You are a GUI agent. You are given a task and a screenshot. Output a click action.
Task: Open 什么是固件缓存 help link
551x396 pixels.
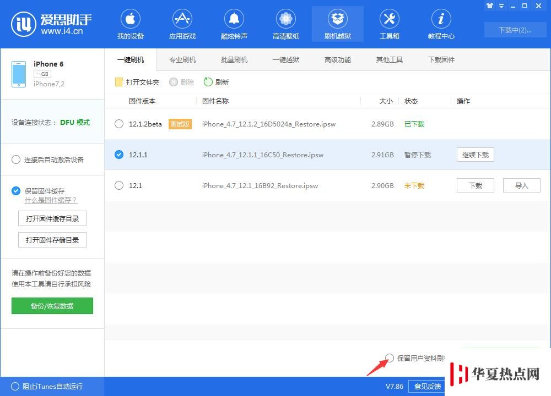pyautogui.click(x=51, y=200)
